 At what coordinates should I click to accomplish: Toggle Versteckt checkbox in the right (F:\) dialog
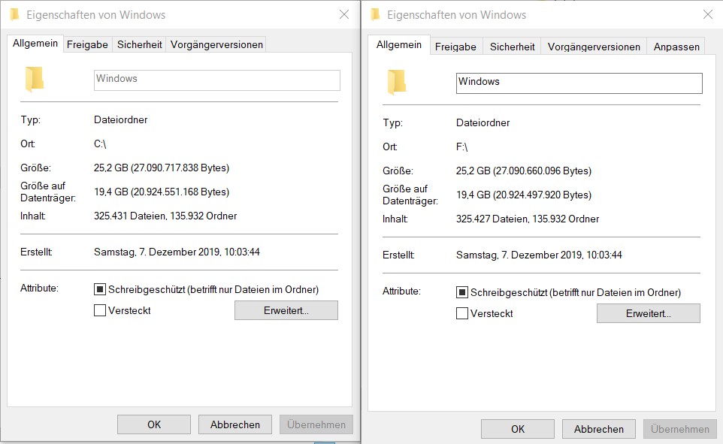pos(462,313)
